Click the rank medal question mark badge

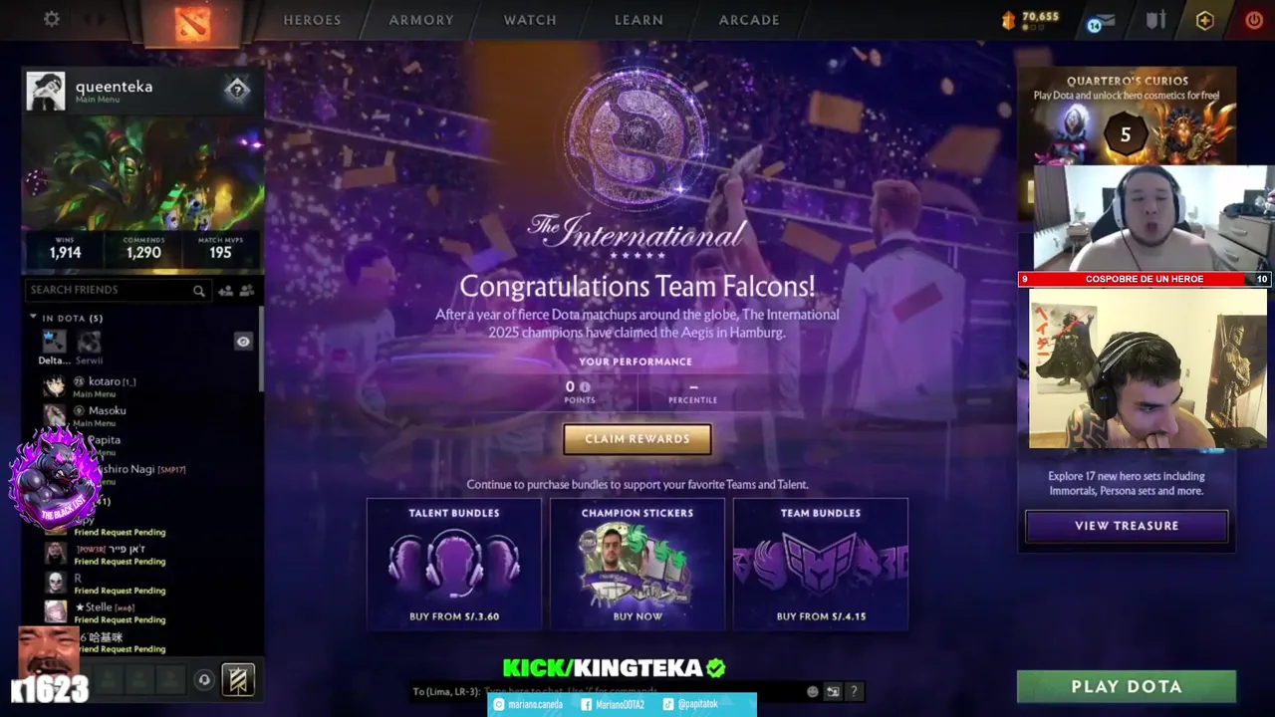237,90
